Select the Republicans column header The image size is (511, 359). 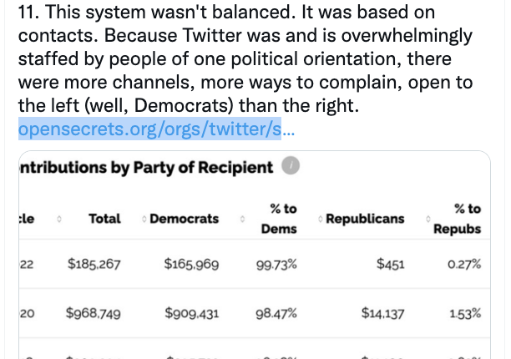(x=365, y=219)
